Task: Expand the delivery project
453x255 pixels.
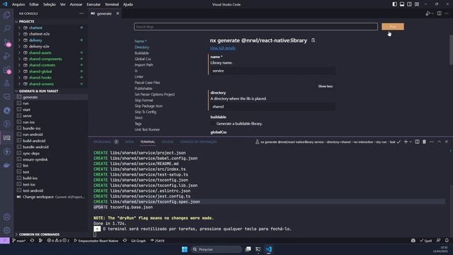Action: coord(20,40)
